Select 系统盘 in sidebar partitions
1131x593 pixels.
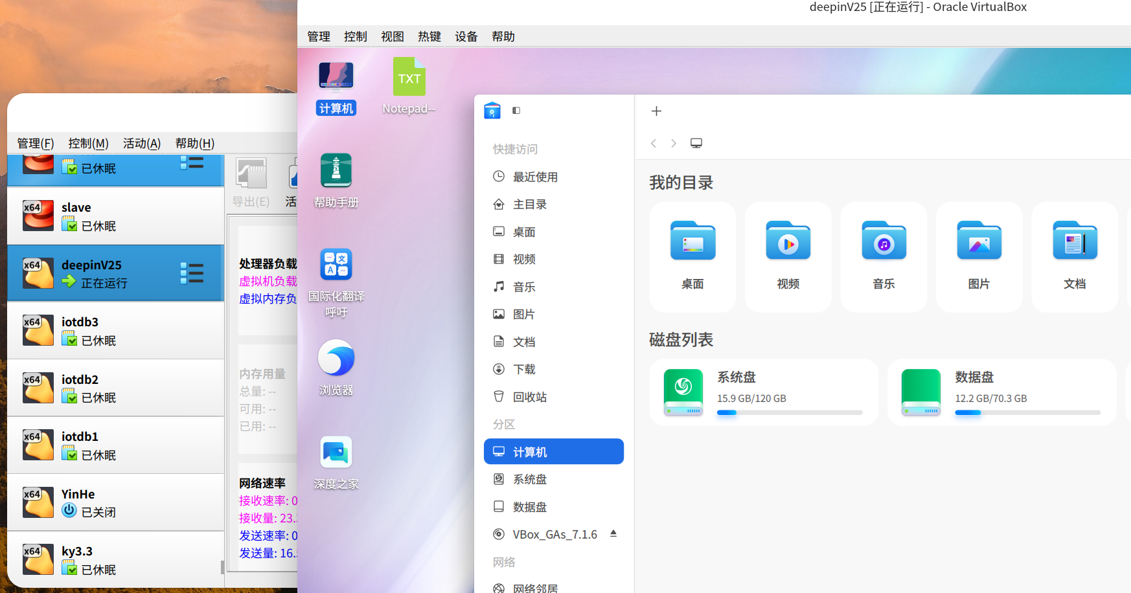554,479
